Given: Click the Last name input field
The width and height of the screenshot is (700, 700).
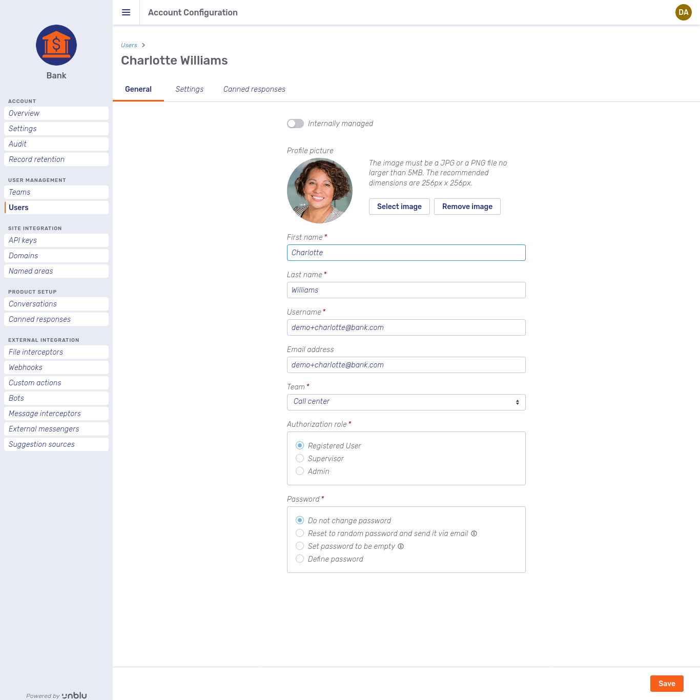Looking at the screenshot, I should pyautogui.click(x=406, y=290).
